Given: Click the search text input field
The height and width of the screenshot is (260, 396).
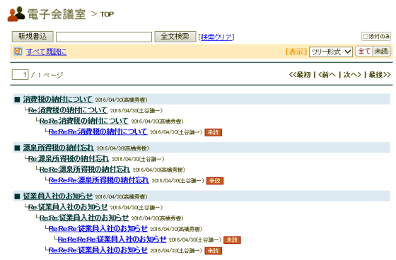Looking at the screenshot, I should click(104, 37).
